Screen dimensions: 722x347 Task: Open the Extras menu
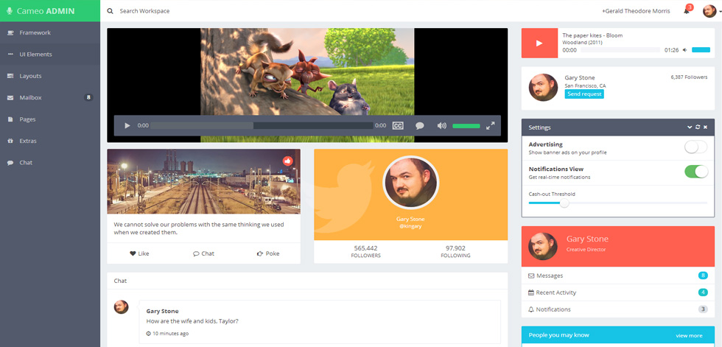coord(50,141)
